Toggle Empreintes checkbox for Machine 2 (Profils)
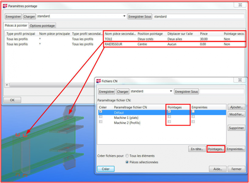This screenshot has height=183, width=249. point(193,122)
